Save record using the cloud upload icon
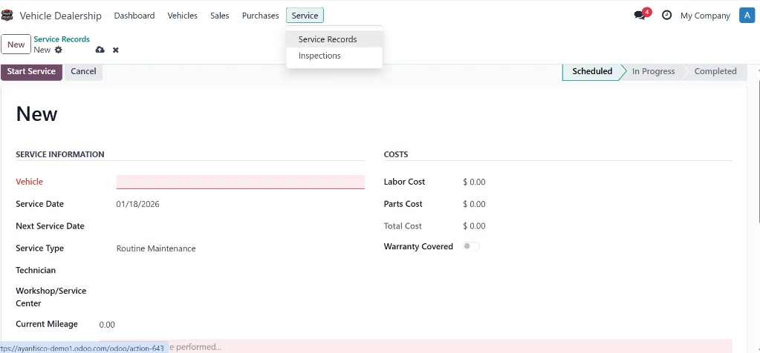The height and width of the screenshot is (353, 760). pyautogui.click(x=100, y=50)
